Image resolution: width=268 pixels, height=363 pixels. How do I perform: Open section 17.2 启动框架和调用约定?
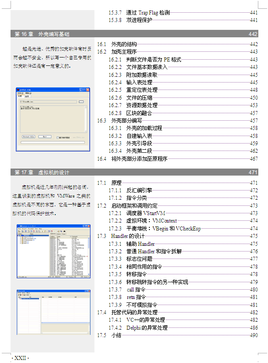tap(177, 205)
